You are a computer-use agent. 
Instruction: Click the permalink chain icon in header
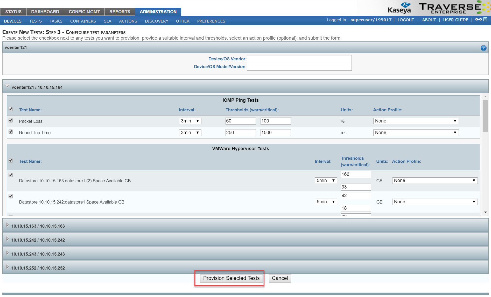479,19
